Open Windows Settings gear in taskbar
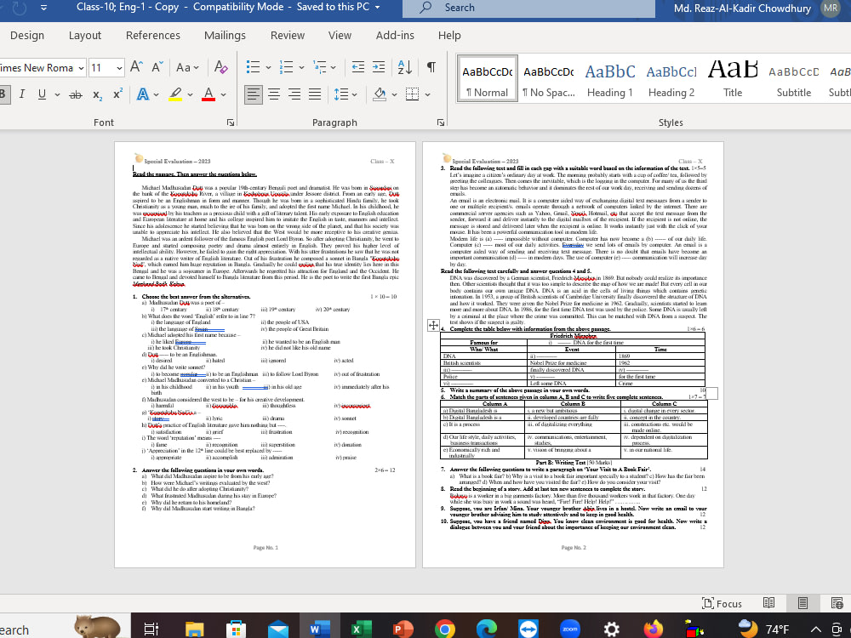 coord(612,629)
